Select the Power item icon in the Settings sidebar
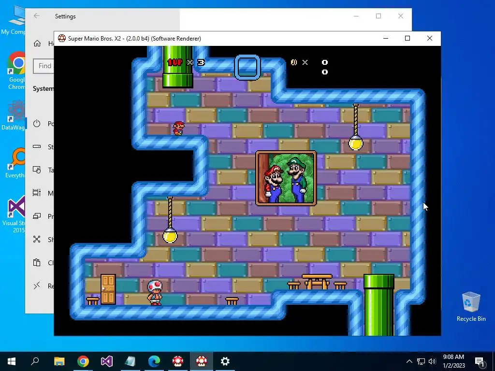Screen dimensions: 495x371 point(37,123)
